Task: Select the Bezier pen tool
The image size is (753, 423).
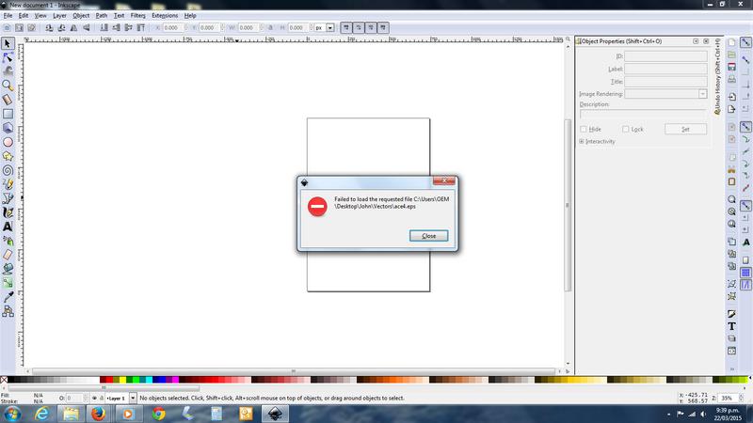Action: [8, 198]
